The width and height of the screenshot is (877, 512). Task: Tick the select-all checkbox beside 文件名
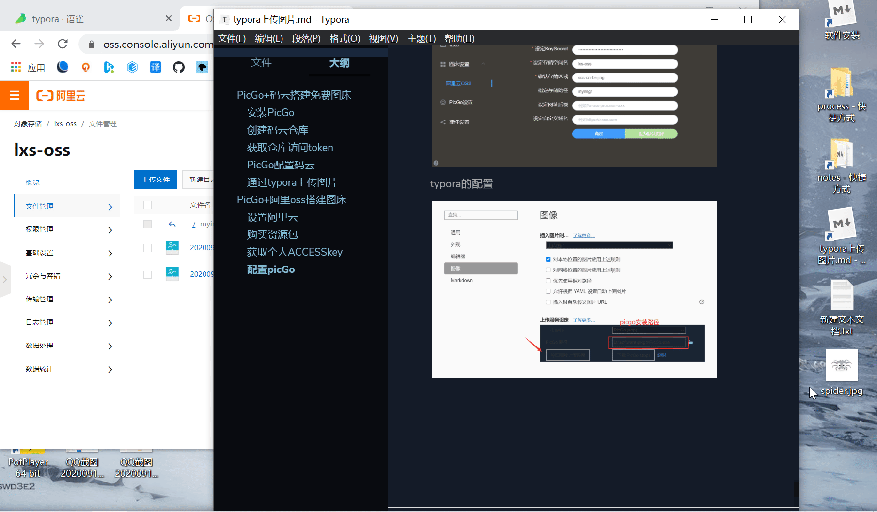point(148,205)
